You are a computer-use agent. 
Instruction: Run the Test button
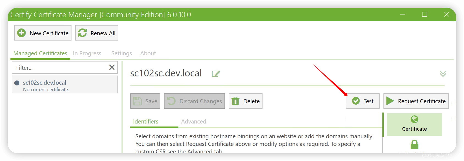363,101
